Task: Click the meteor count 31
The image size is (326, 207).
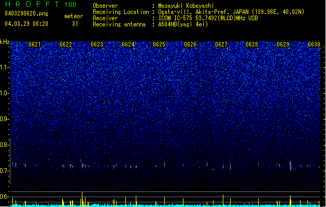Action: [x=75, y=24]
